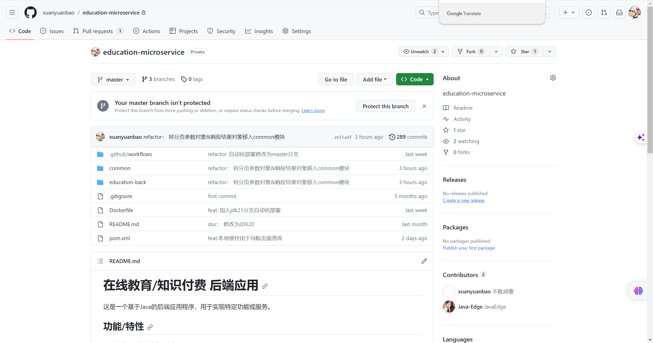Open the README outline list icon
Image resolution: width=653 pixels, height=343 pixels.
[100, 261]
